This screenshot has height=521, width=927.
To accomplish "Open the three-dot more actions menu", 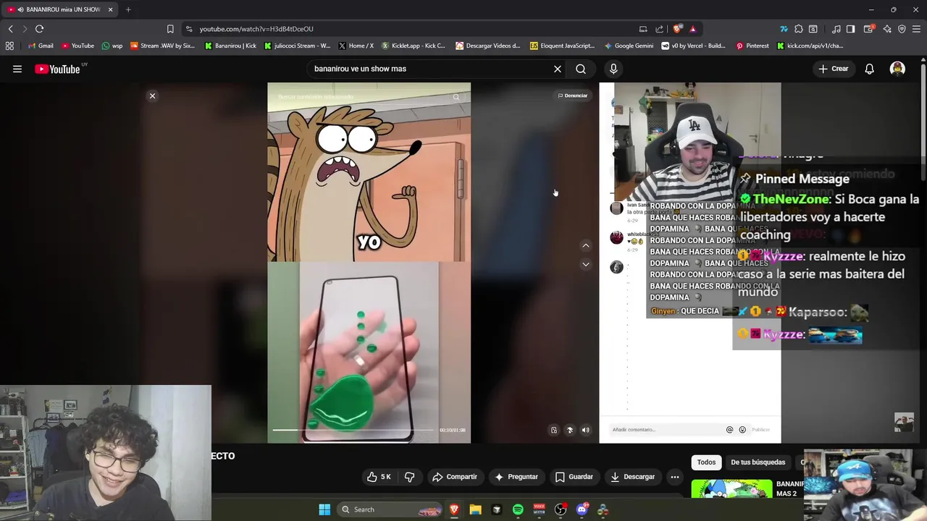I will click(674, 477).
